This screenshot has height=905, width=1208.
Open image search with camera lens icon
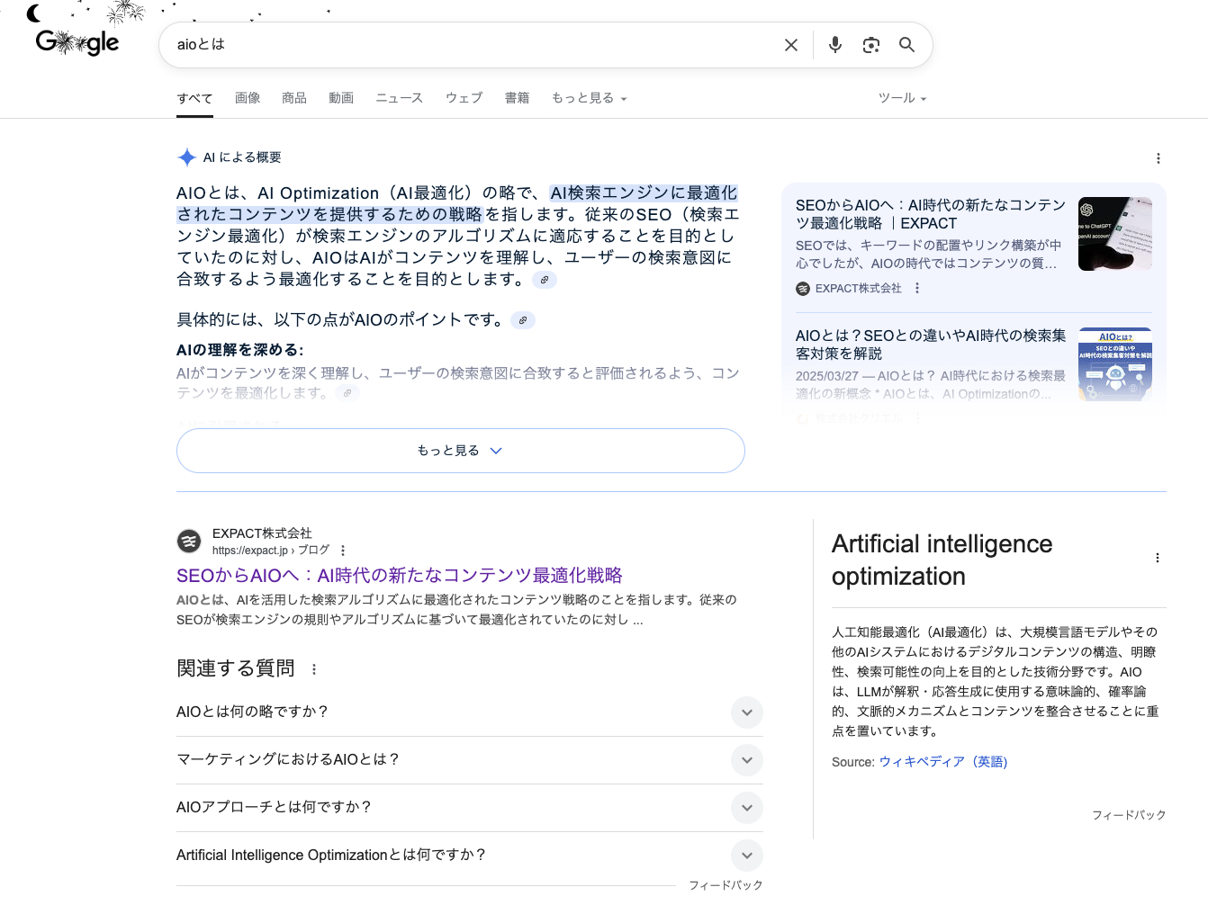870,45
